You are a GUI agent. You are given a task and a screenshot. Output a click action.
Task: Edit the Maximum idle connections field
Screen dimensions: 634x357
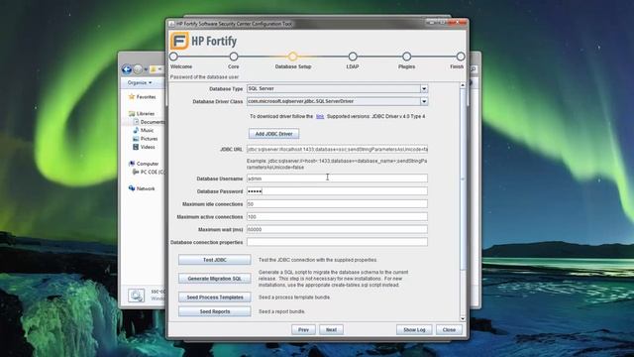pyautogui.click(x=337, y=204)
